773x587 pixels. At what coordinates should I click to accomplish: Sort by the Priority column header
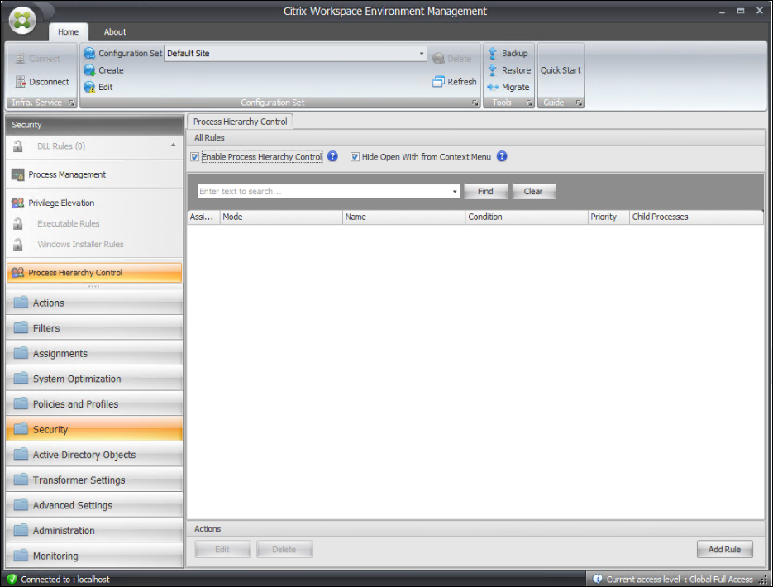pyautogui.click(x=608, y=217)
